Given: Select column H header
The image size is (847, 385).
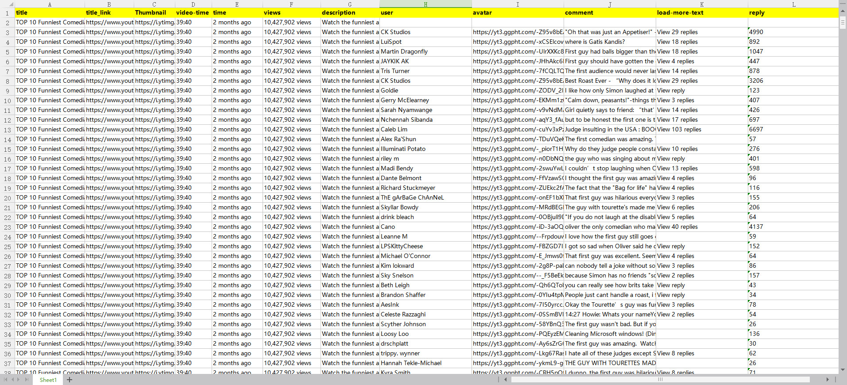Looking at the screenshot, I should [425, 4].
